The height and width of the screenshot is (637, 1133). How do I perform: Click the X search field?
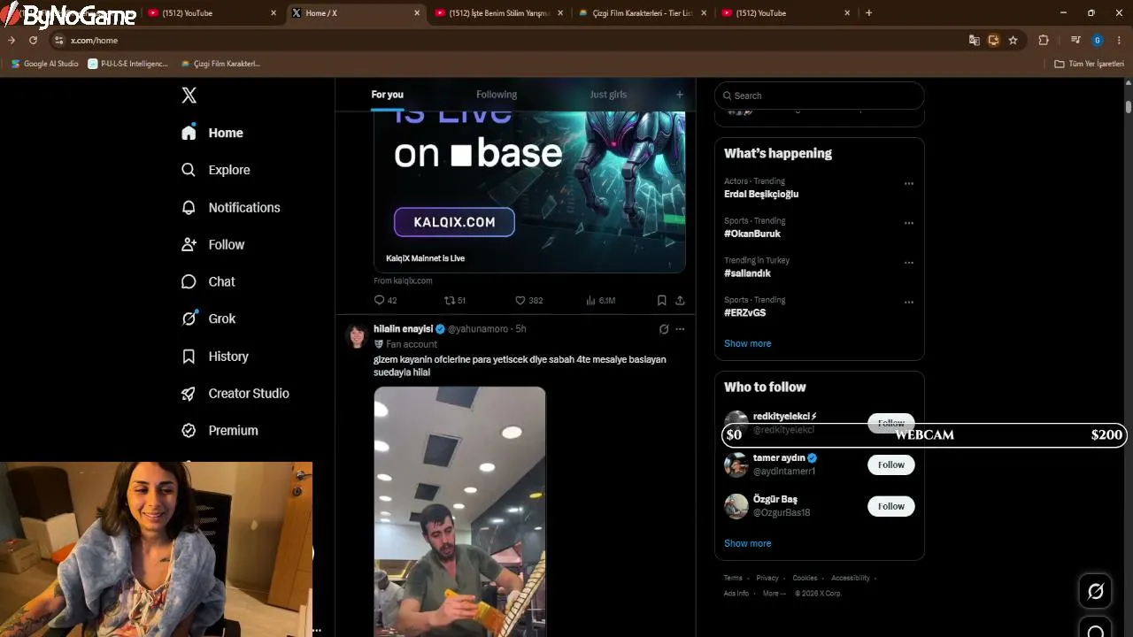(819, 96)
